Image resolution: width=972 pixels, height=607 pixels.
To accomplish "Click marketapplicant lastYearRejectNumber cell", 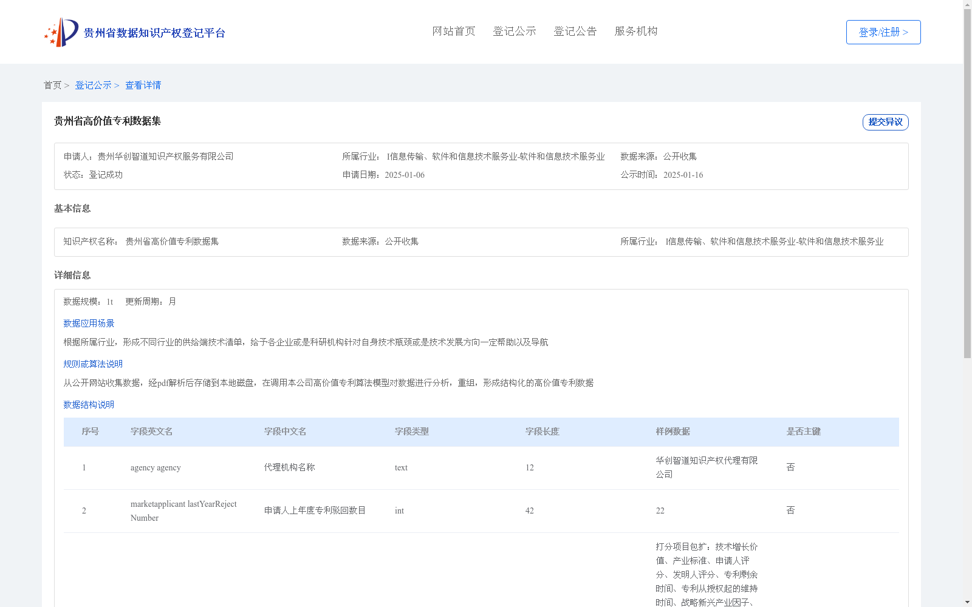I will (183, 510).
